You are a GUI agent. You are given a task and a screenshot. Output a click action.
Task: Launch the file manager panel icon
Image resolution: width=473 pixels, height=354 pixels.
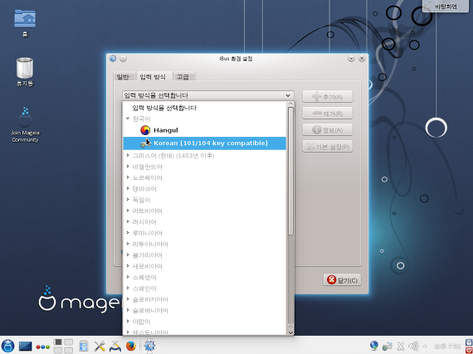[84, 347]
